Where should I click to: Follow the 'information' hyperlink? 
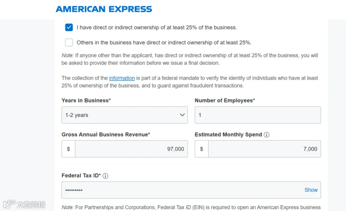point(122,78)
